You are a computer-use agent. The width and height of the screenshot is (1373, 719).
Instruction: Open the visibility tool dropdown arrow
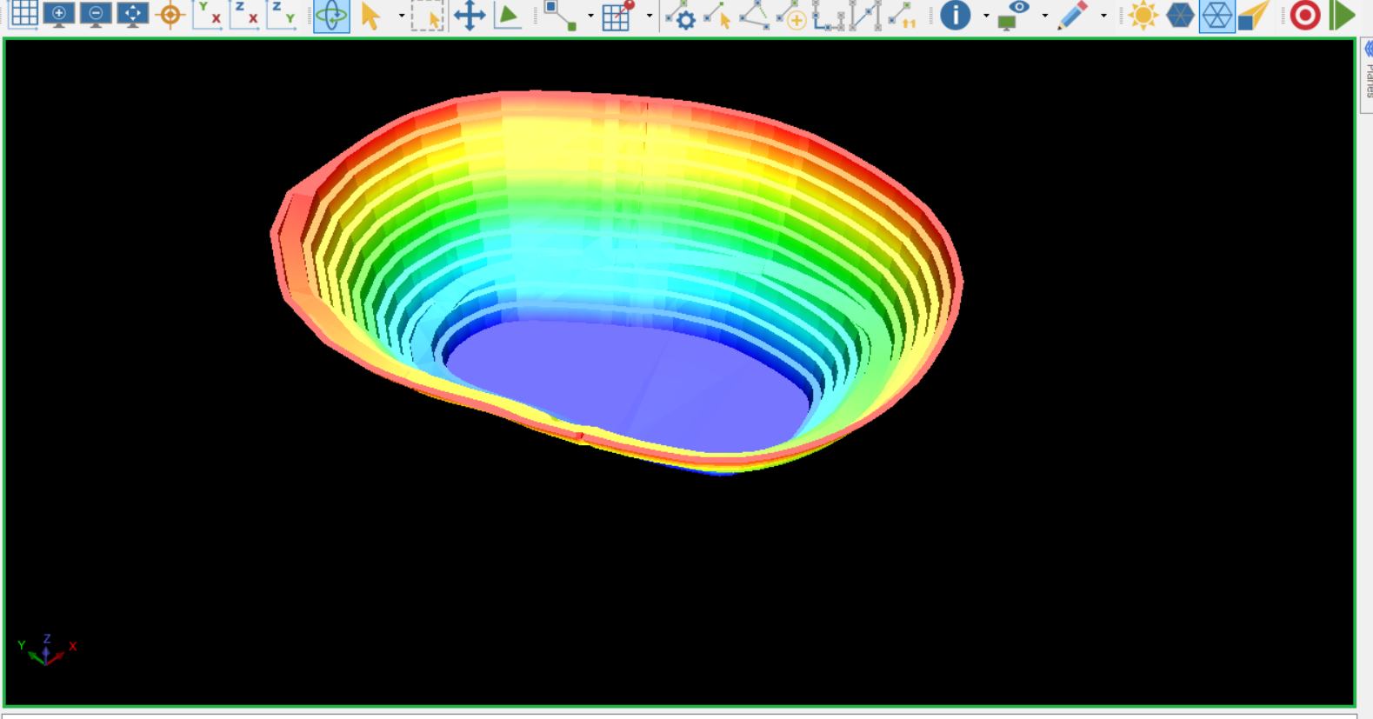(1044, 16)
